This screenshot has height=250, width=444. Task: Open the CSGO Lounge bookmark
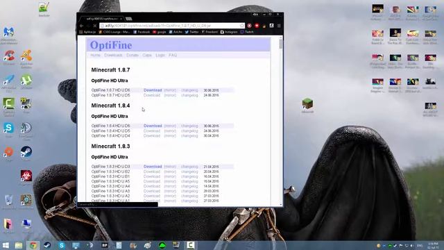pyautogui.click(x=114, y=32)
